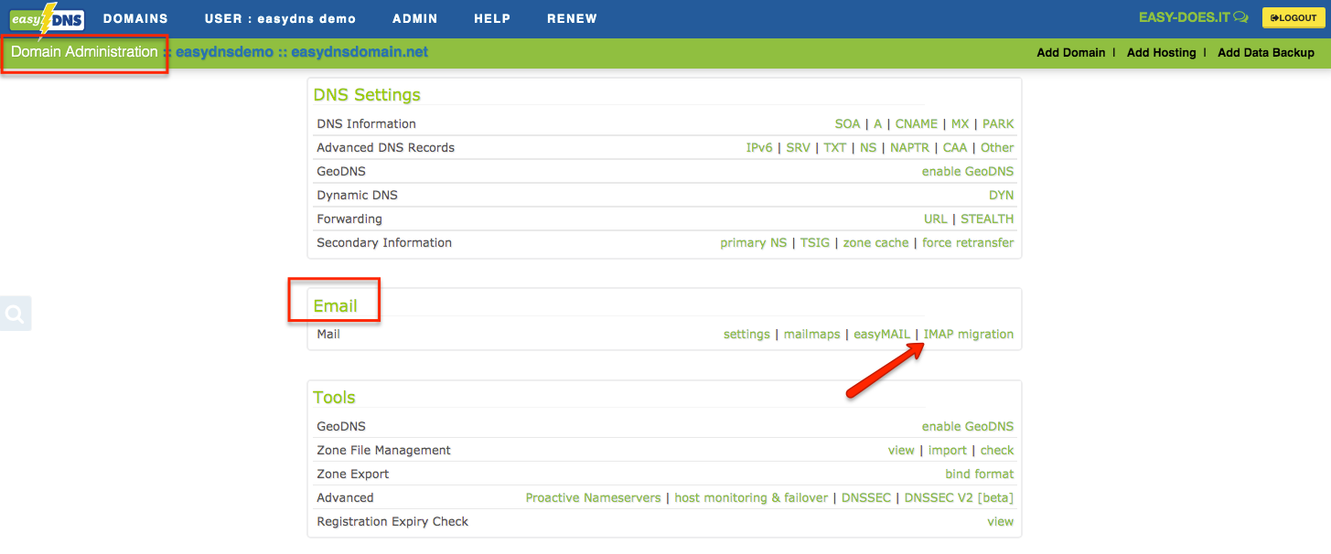Open Other advanced DNS records link
Screen dimensions: 1331x554
(x=997, y=148)
